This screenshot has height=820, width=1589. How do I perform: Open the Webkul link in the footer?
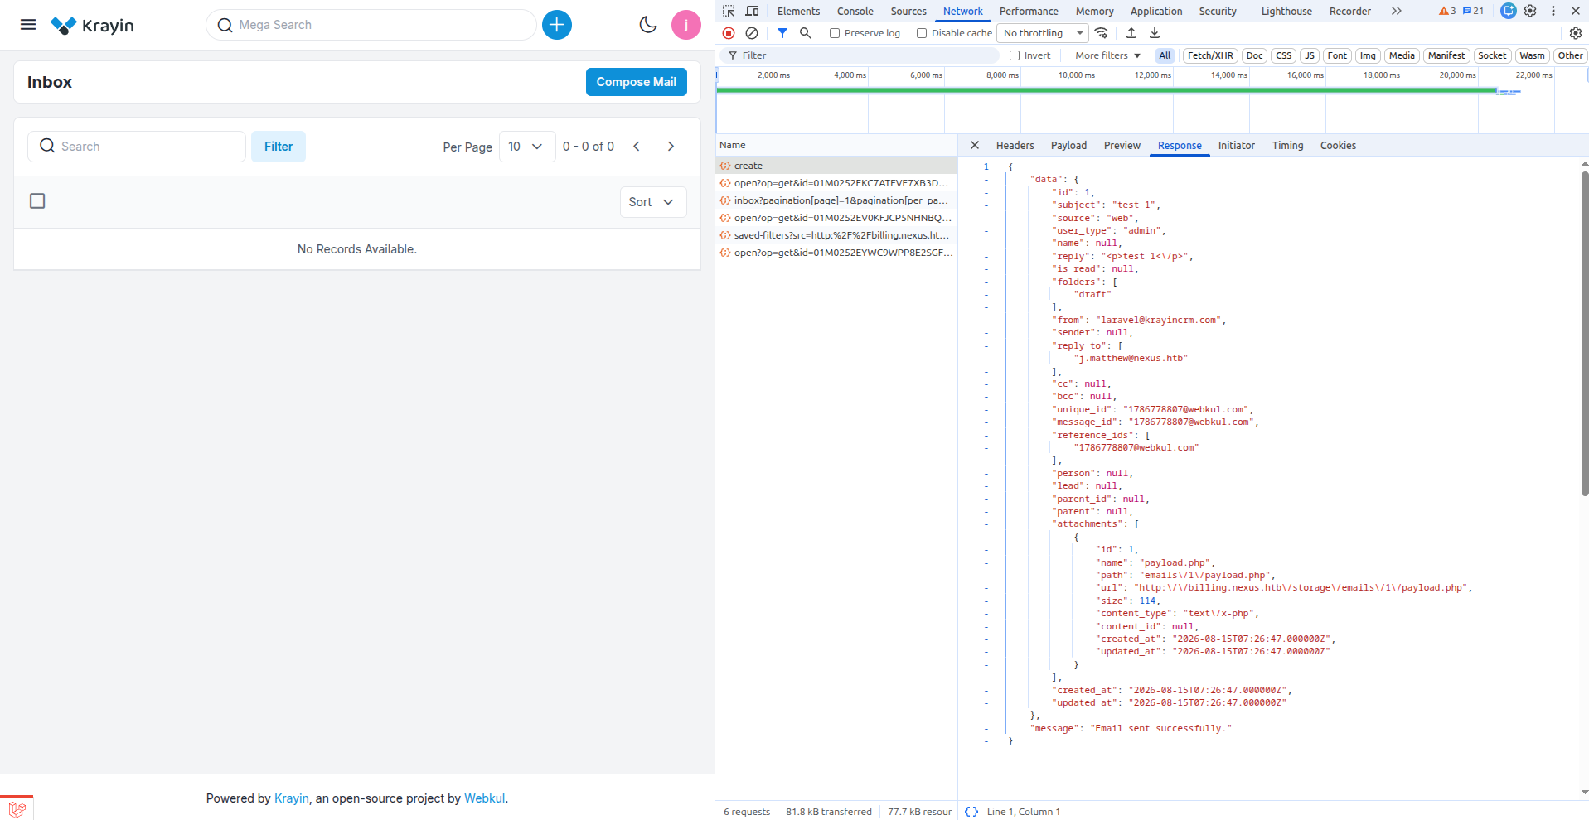tap(484, 798)
